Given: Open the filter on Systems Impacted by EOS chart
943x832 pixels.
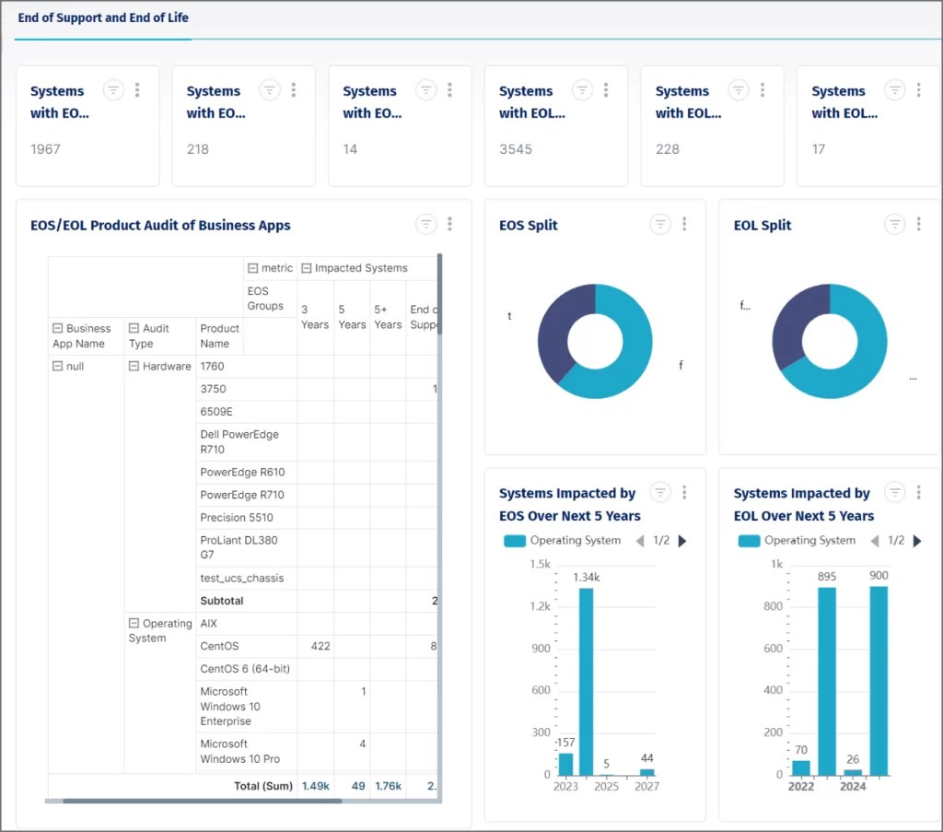Looking at the screenshot, I should (659, 492).
